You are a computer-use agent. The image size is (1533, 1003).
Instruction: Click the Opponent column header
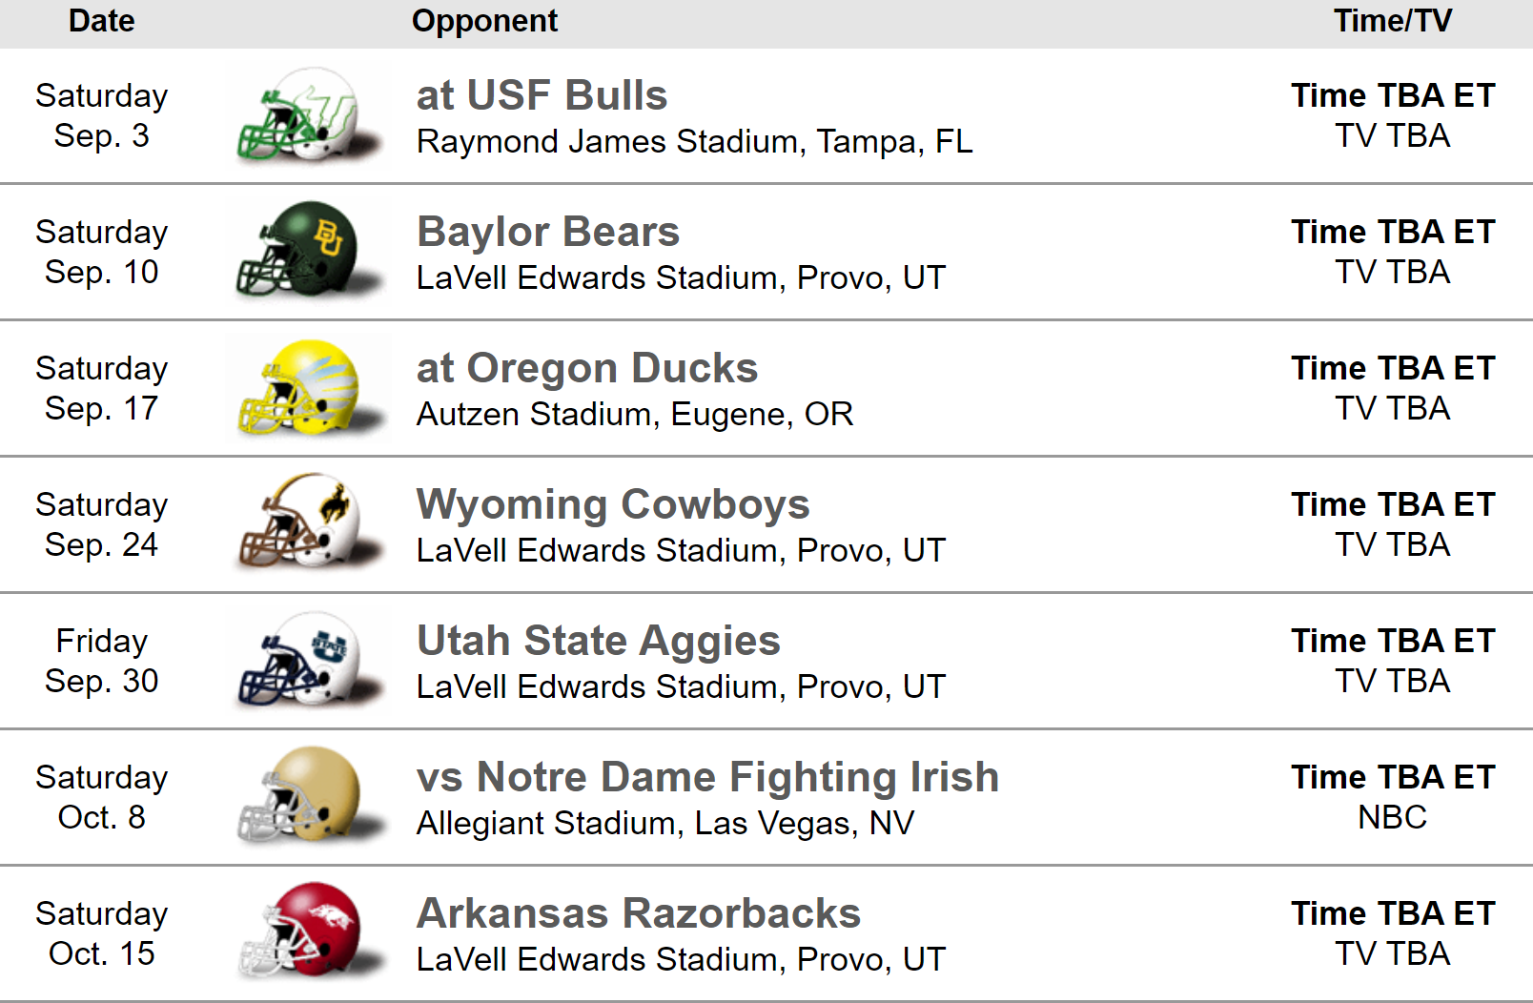pos(484,21)
